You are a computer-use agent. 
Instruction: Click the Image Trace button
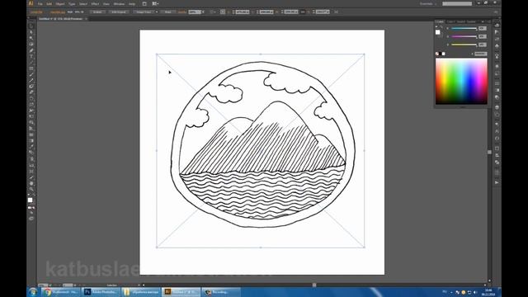click(144, 12)
